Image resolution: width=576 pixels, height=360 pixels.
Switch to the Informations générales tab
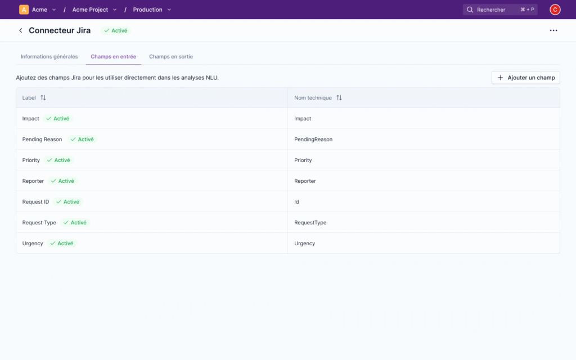[49, 56]
